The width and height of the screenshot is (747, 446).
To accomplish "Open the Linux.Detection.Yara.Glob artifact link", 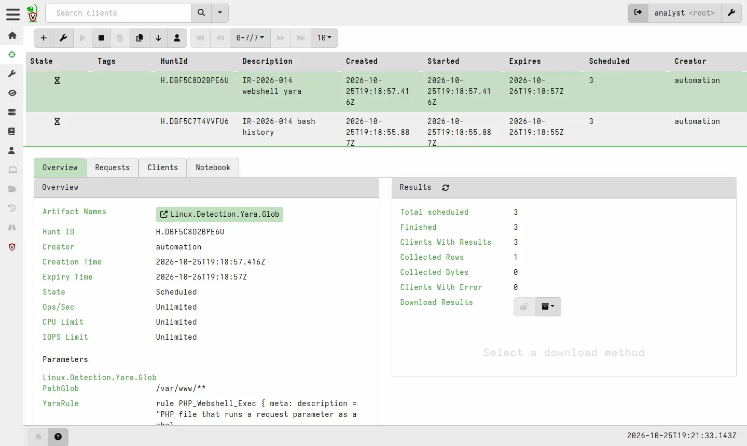I will click(219, 214).
